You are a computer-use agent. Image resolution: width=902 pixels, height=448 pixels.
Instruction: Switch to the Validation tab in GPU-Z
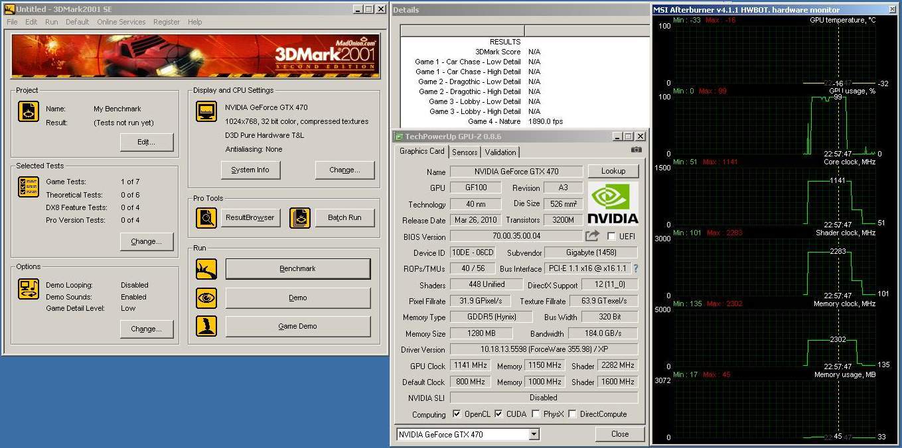pos(500,152)
